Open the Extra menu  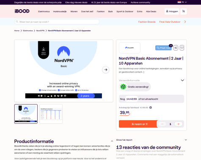point(140,11)
